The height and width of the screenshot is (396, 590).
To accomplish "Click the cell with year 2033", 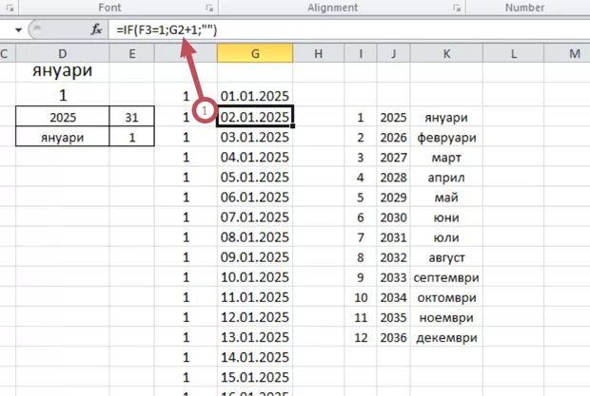I will [394, 277].
